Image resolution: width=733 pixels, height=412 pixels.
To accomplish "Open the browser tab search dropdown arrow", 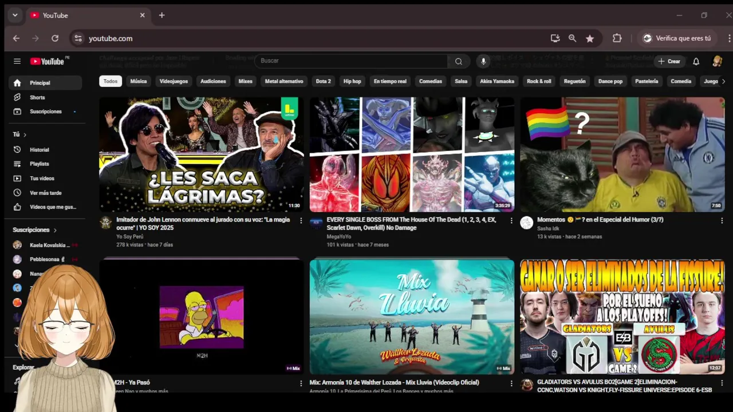I will point(15,15).
